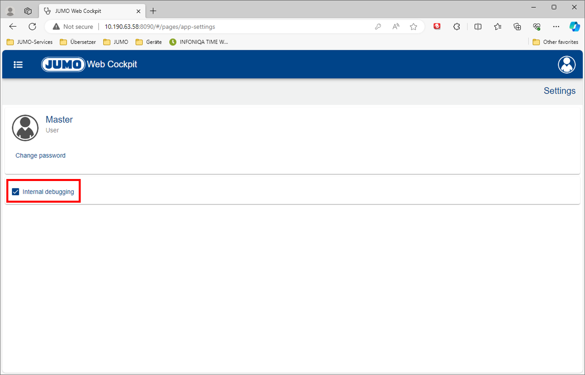
Task: Uncheck the Internal debugging checkbox
Action: pos(16,192)
